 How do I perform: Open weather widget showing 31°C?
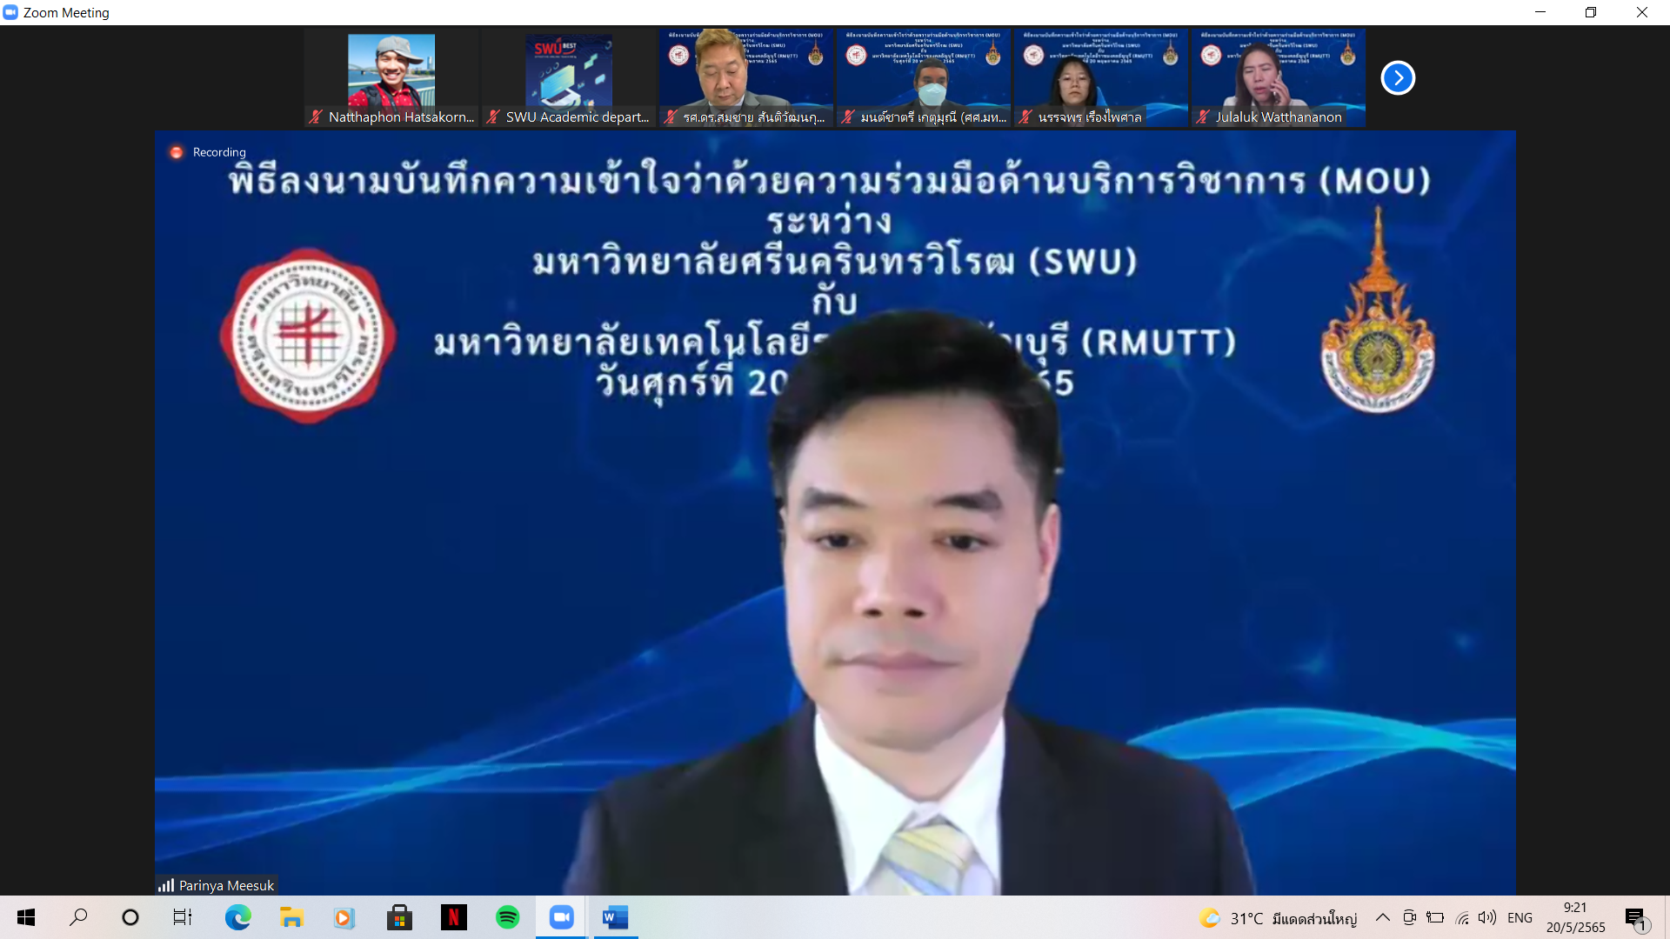(x=1278, y=918)
